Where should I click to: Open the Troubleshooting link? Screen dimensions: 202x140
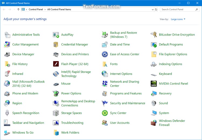pyautogui.click(x=72, y=123)
